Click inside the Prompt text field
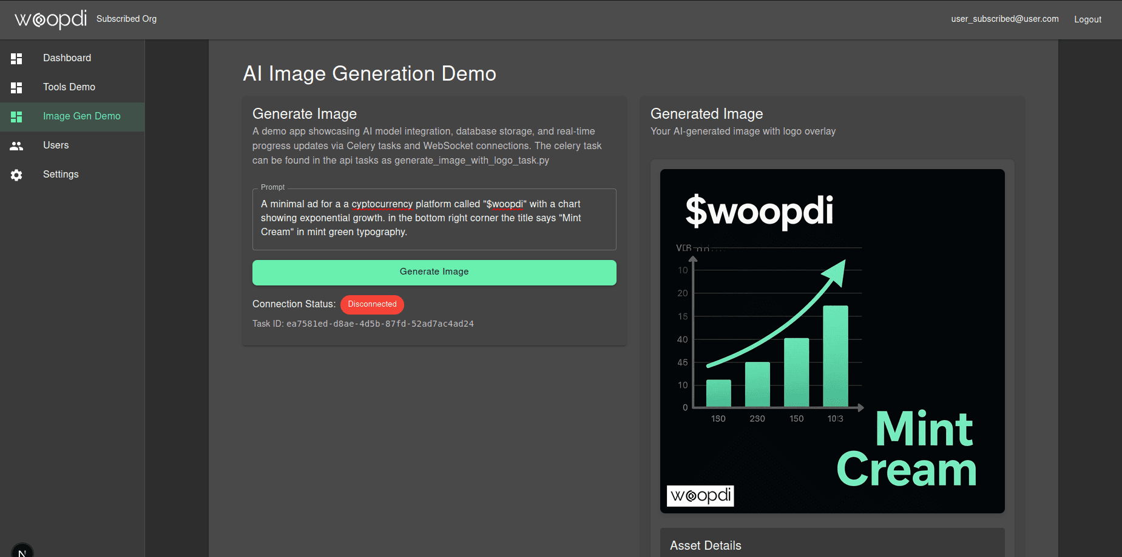This screenshot has width=1122, height=557. [434, 219]
